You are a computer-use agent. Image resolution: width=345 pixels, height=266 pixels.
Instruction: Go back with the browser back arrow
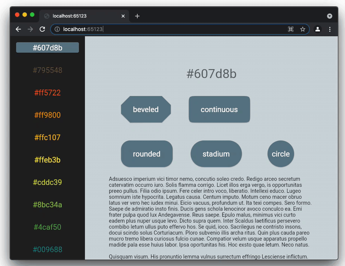pos(18,29)
